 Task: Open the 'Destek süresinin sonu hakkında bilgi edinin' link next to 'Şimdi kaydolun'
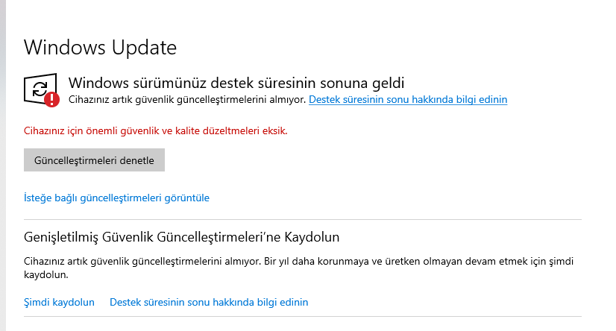209,302
